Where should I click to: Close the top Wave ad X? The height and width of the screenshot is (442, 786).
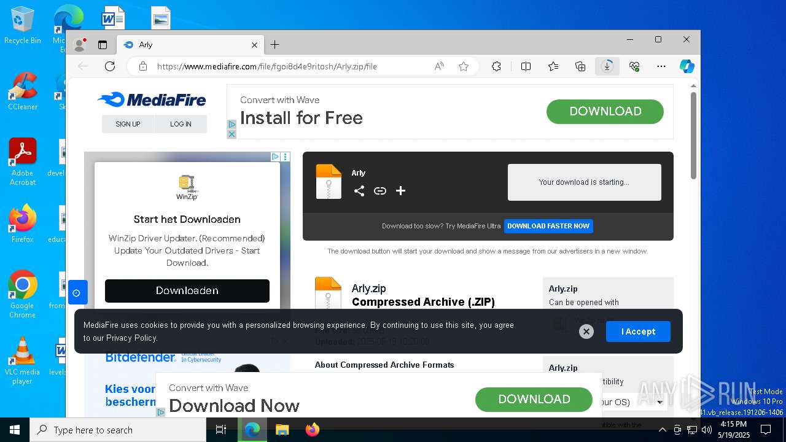pyautogui.click(x=232, y=134)
